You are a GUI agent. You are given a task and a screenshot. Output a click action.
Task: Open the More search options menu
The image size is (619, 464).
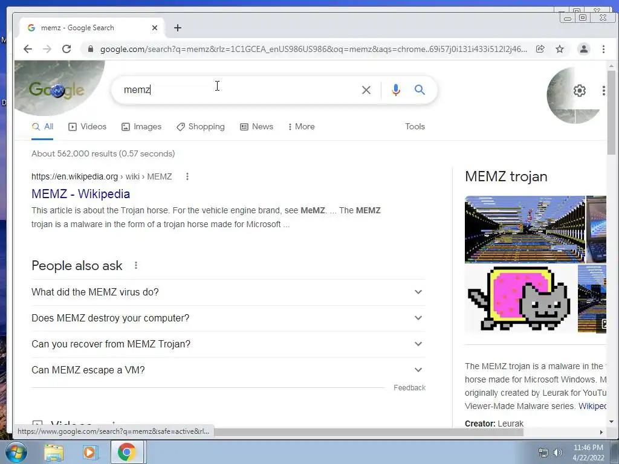(301, 127)
